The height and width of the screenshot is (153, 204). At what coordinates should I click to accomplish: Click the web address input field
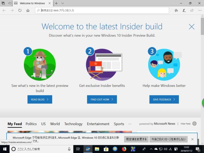102,10
